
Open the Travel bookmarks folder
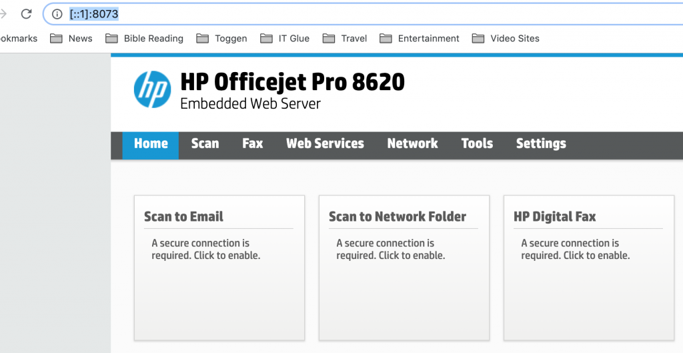coord(345,38)
